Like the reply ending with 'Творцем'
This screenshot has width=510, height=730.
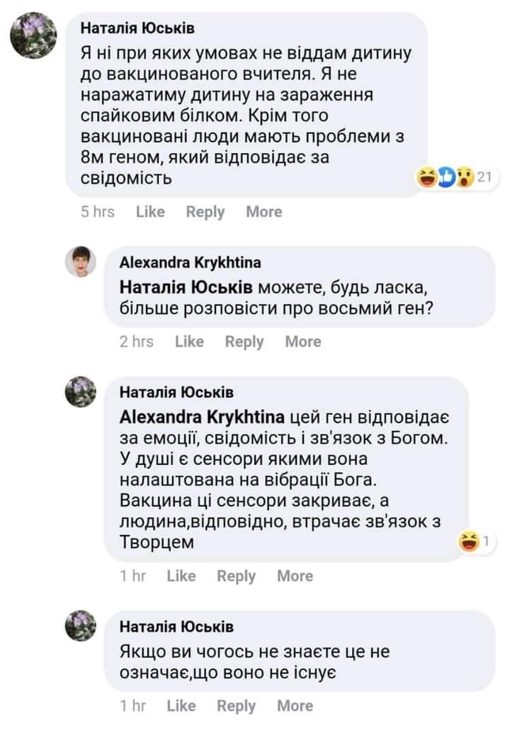pos(181,576)
